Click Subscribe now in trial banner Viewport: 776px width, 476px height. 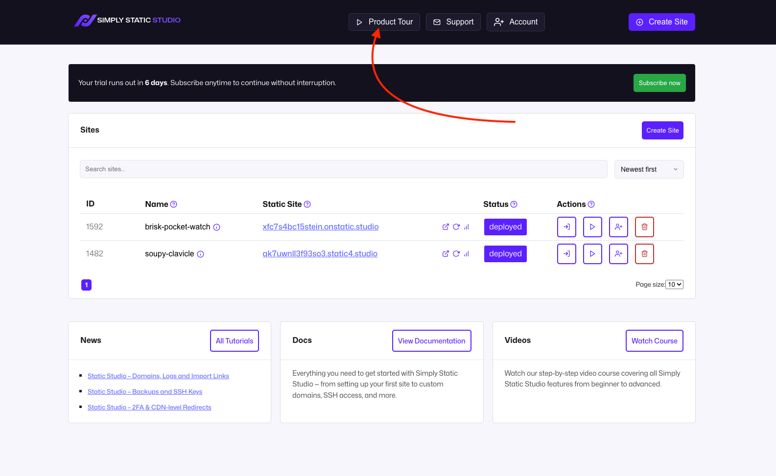[x=659, y=83]
